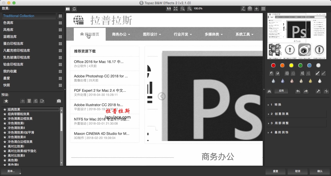This screenshot has height=176, width=331.
Task: Click the 应用 apply button
Action: 281,91
